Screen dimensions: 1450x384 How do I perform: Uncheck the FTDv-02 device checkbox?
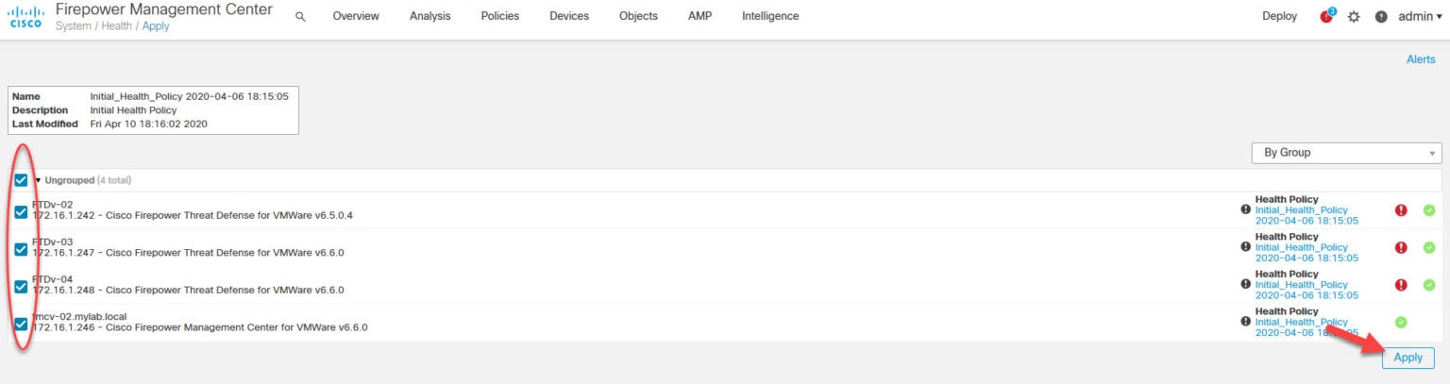pyautogui.click(x=21, y=211)
